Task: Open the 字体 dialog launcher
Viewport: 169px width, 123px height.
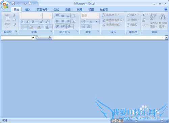Action: [51, 31]
